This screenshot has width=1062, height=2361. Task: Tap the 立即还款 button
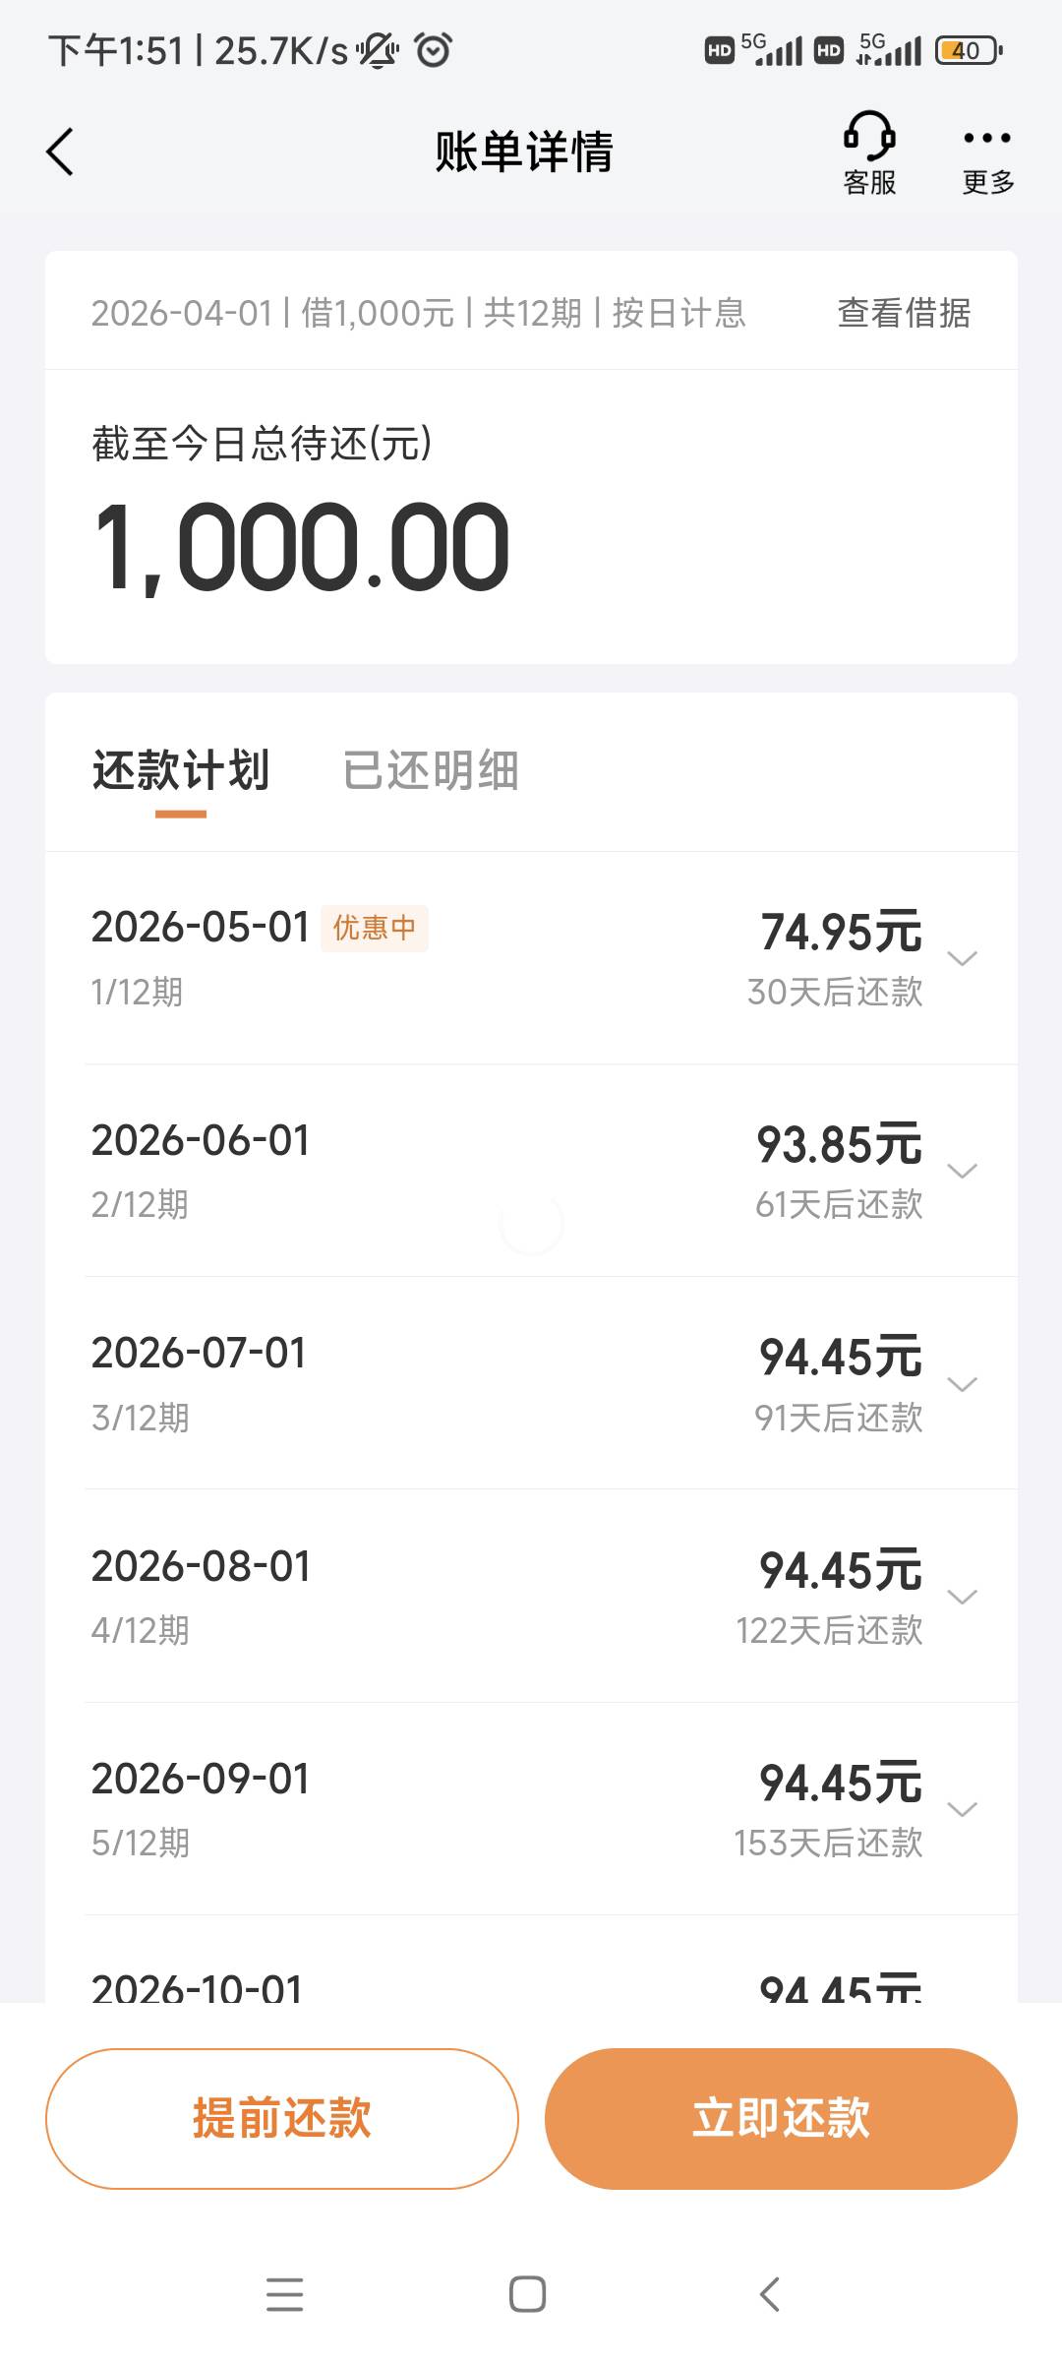(781, 2118)
